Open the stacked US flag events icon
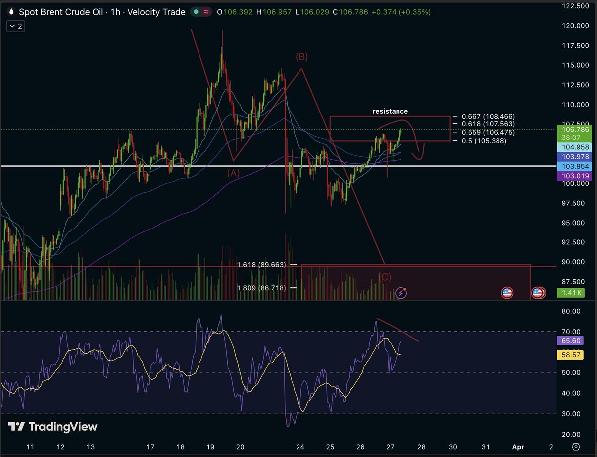The height and width of the screenshot is (457, 597). point(538,293)
